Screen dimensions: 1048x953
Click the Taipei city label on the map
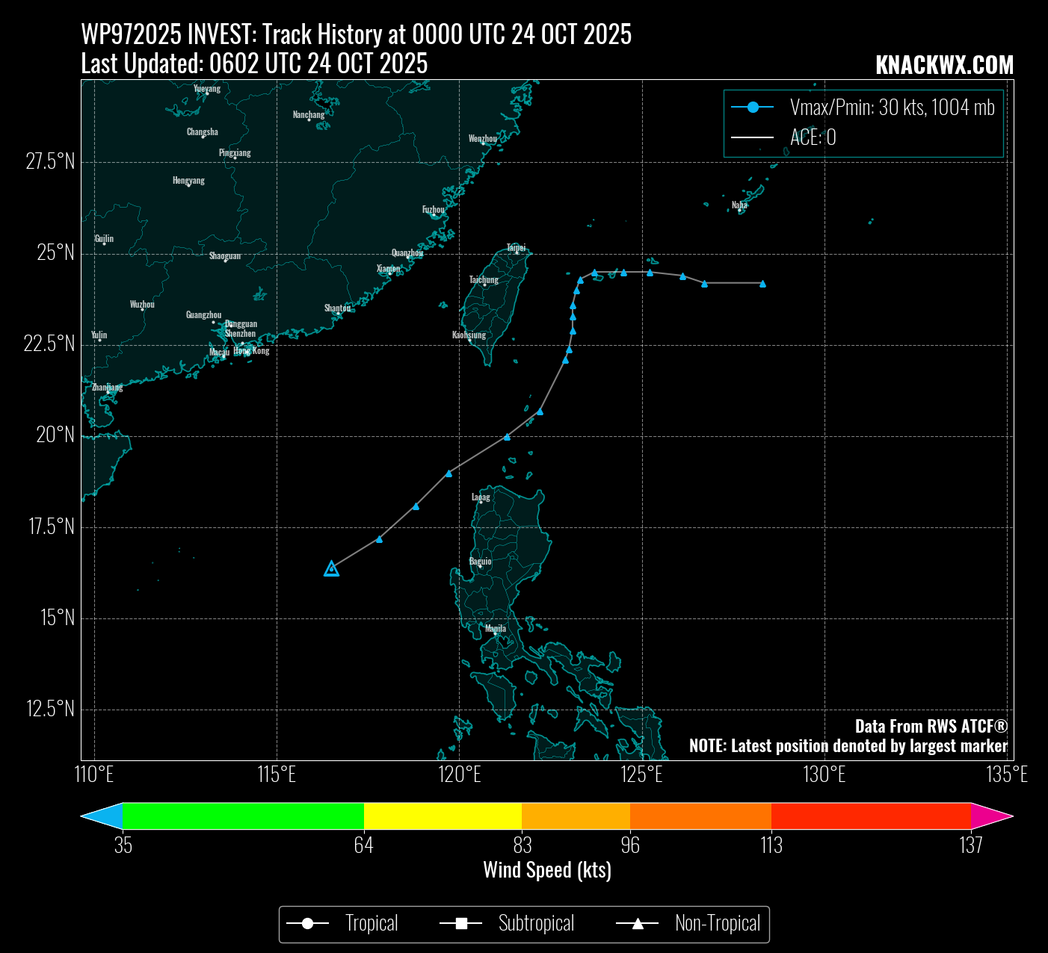pos(516,247)
